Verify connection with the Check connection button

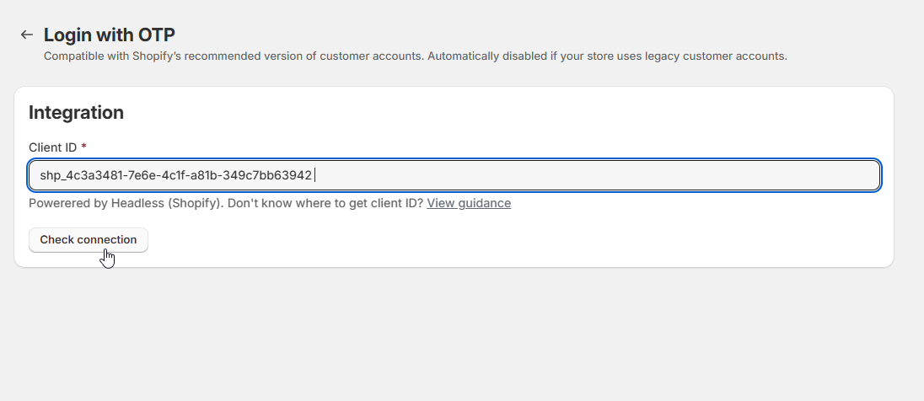click(x=89, y=240)
